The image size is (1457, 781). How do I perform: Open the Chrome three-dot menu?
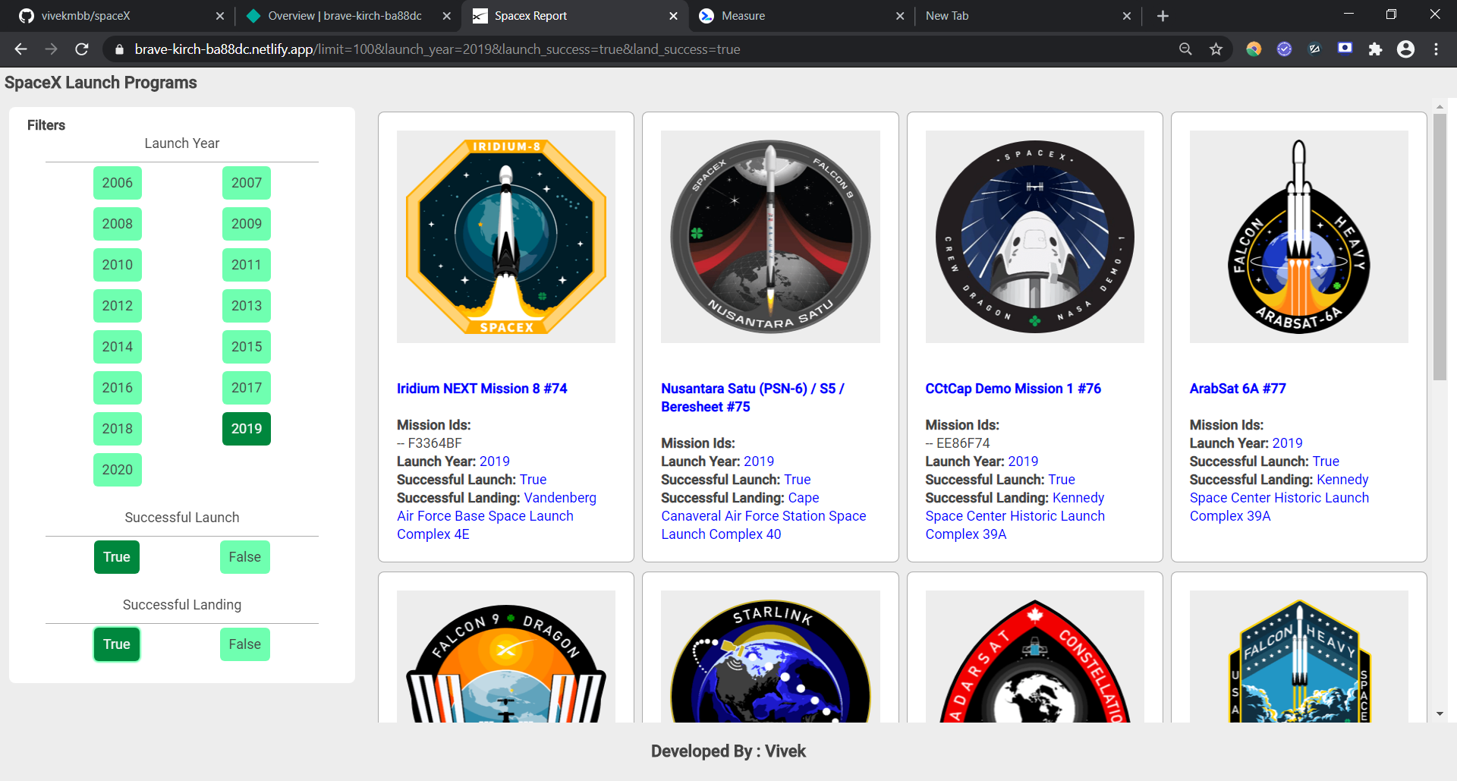pyautogui.click(x=1436, y=49)
